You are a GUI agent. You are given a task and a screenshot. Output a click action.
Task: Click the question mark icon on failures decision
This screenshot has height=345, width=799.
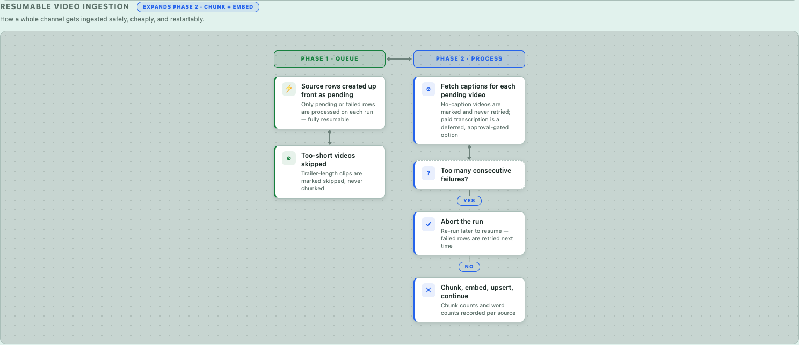click(428, 173)
